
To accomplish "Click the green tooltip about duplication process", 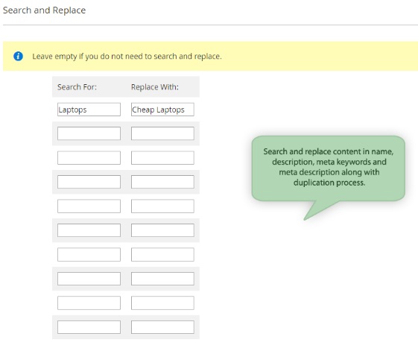I will [328, 168].
